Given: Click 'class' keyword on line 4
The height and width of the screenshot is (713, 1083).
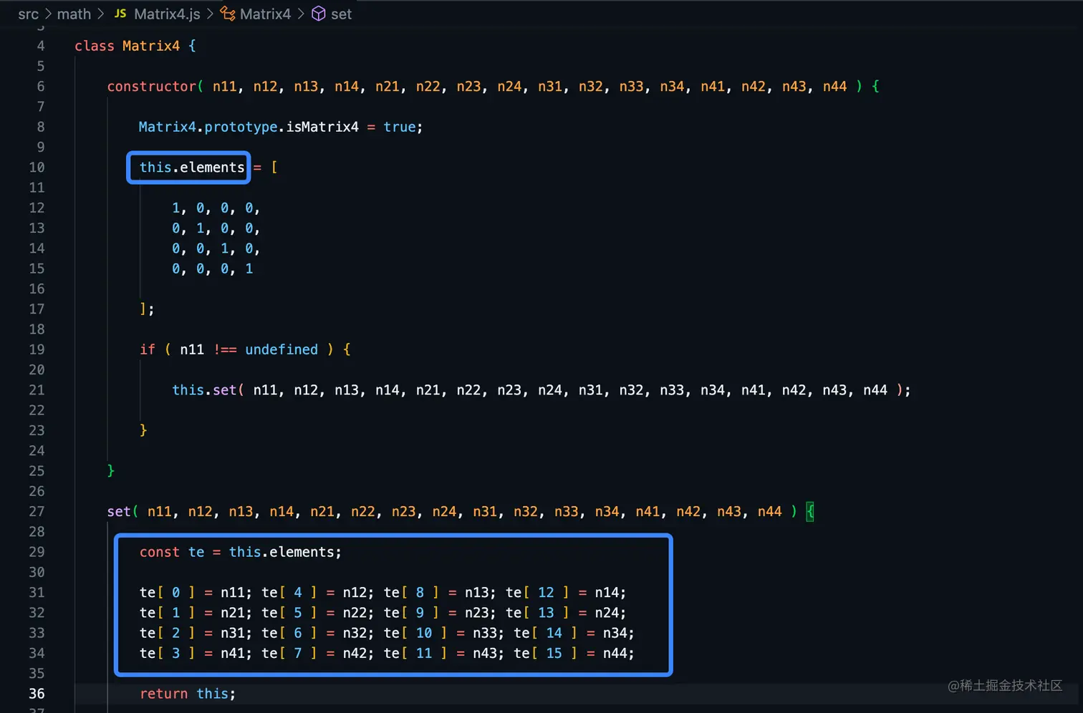Looking at the screenshot, I should click(x=95, y=46).
